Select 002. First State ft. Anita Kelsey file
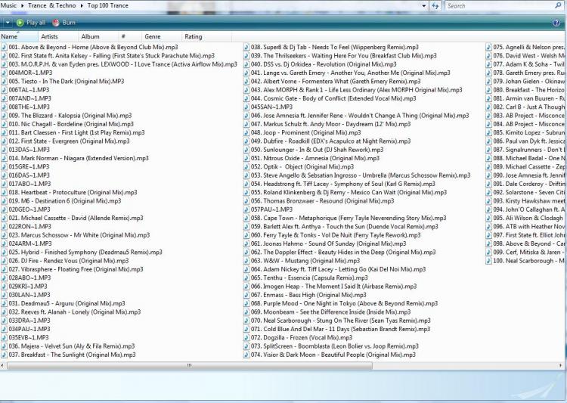 click(x=108, y=56)
